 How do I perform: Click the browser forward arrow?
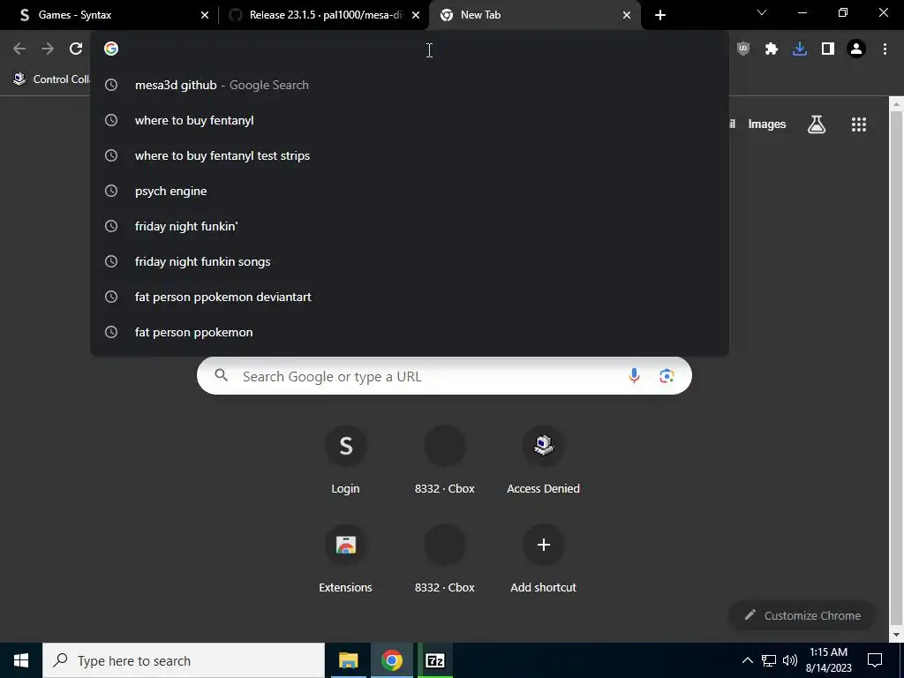point(48,49)
